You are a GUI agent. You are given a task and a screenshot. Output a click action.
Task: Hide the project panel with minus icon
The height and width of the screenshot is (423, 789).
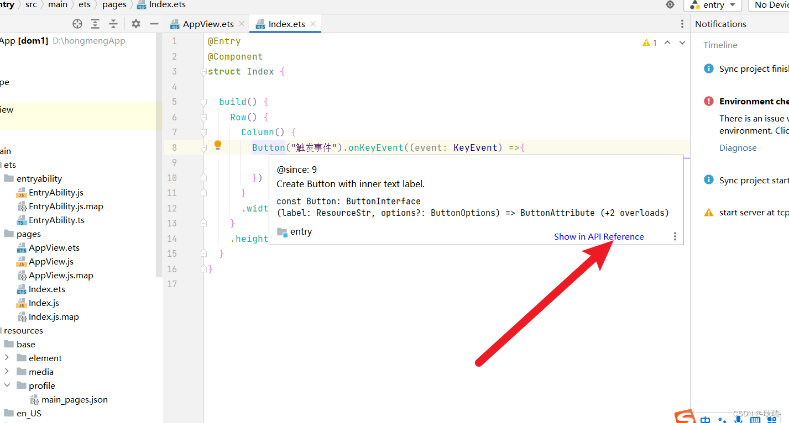click(154, 24)
